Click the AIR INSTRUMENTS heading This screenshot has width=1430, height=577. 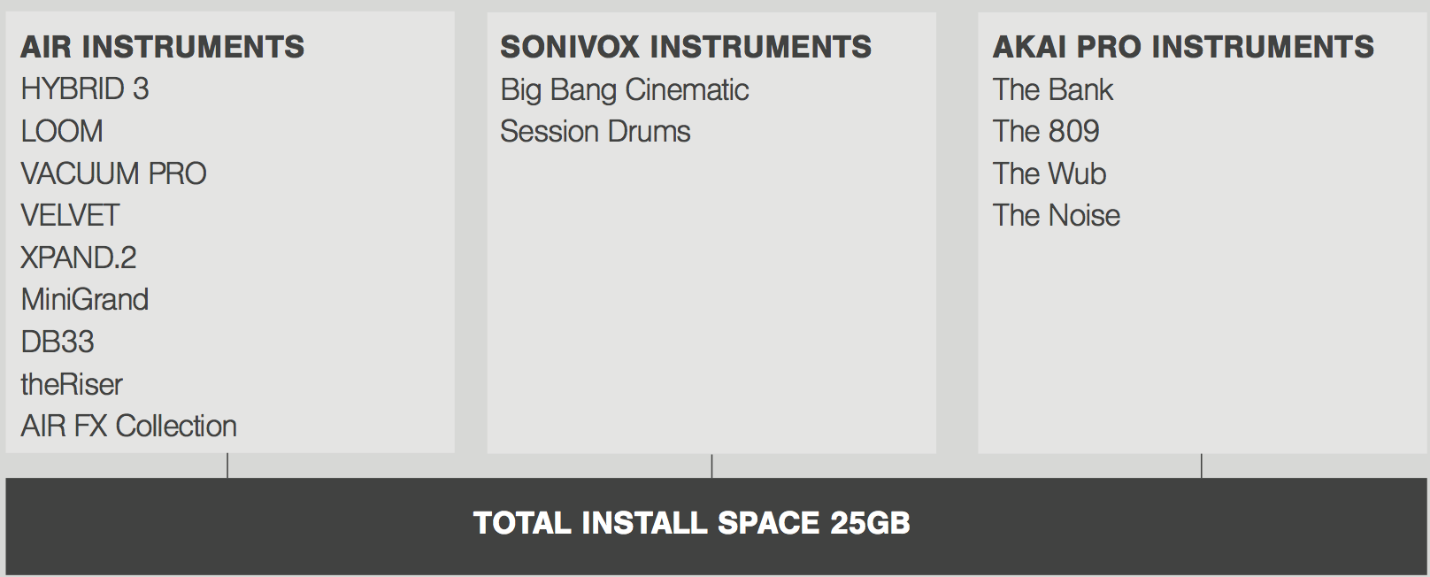point(163,47)
